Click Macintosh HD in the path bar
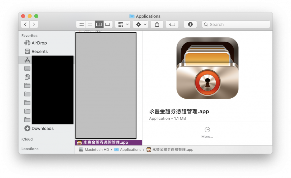This screenshot has height=178, width=291. coord(94,149)
